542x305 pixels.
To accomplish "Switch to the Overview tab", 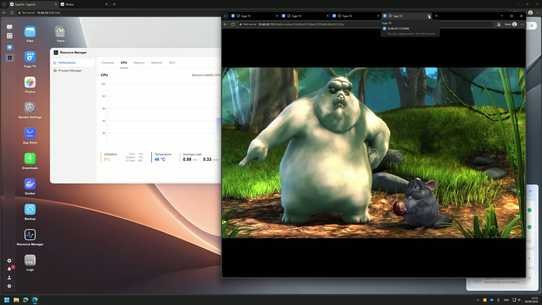I will click(108, 63).
